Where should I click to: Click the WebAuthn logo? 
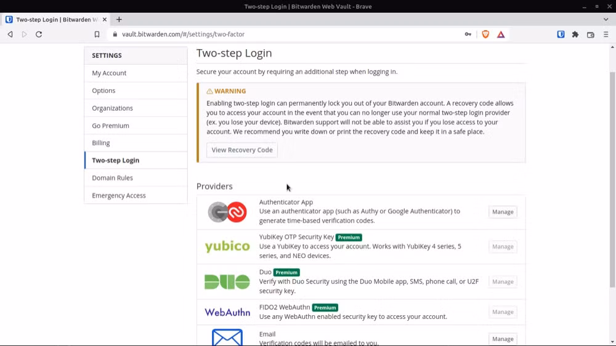coord(227,312)
